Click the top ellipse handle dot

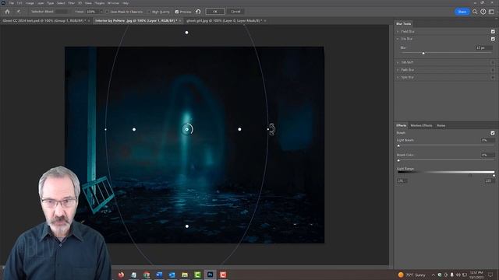(186, 33)
